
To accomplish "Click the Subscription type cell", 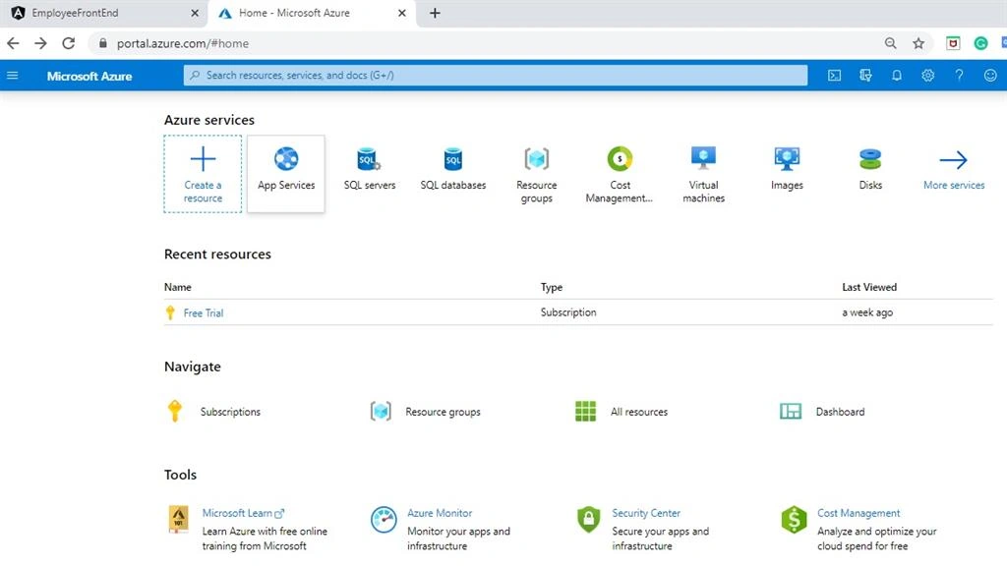I will pyautogui.click(x=567, y=312).
